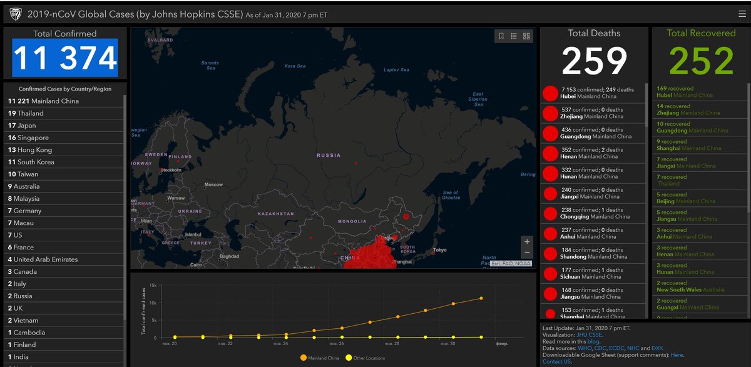Screen dimensions: 751x367
Task: Select '9 Australia' in country list
Action: click(x=63, y=186)
